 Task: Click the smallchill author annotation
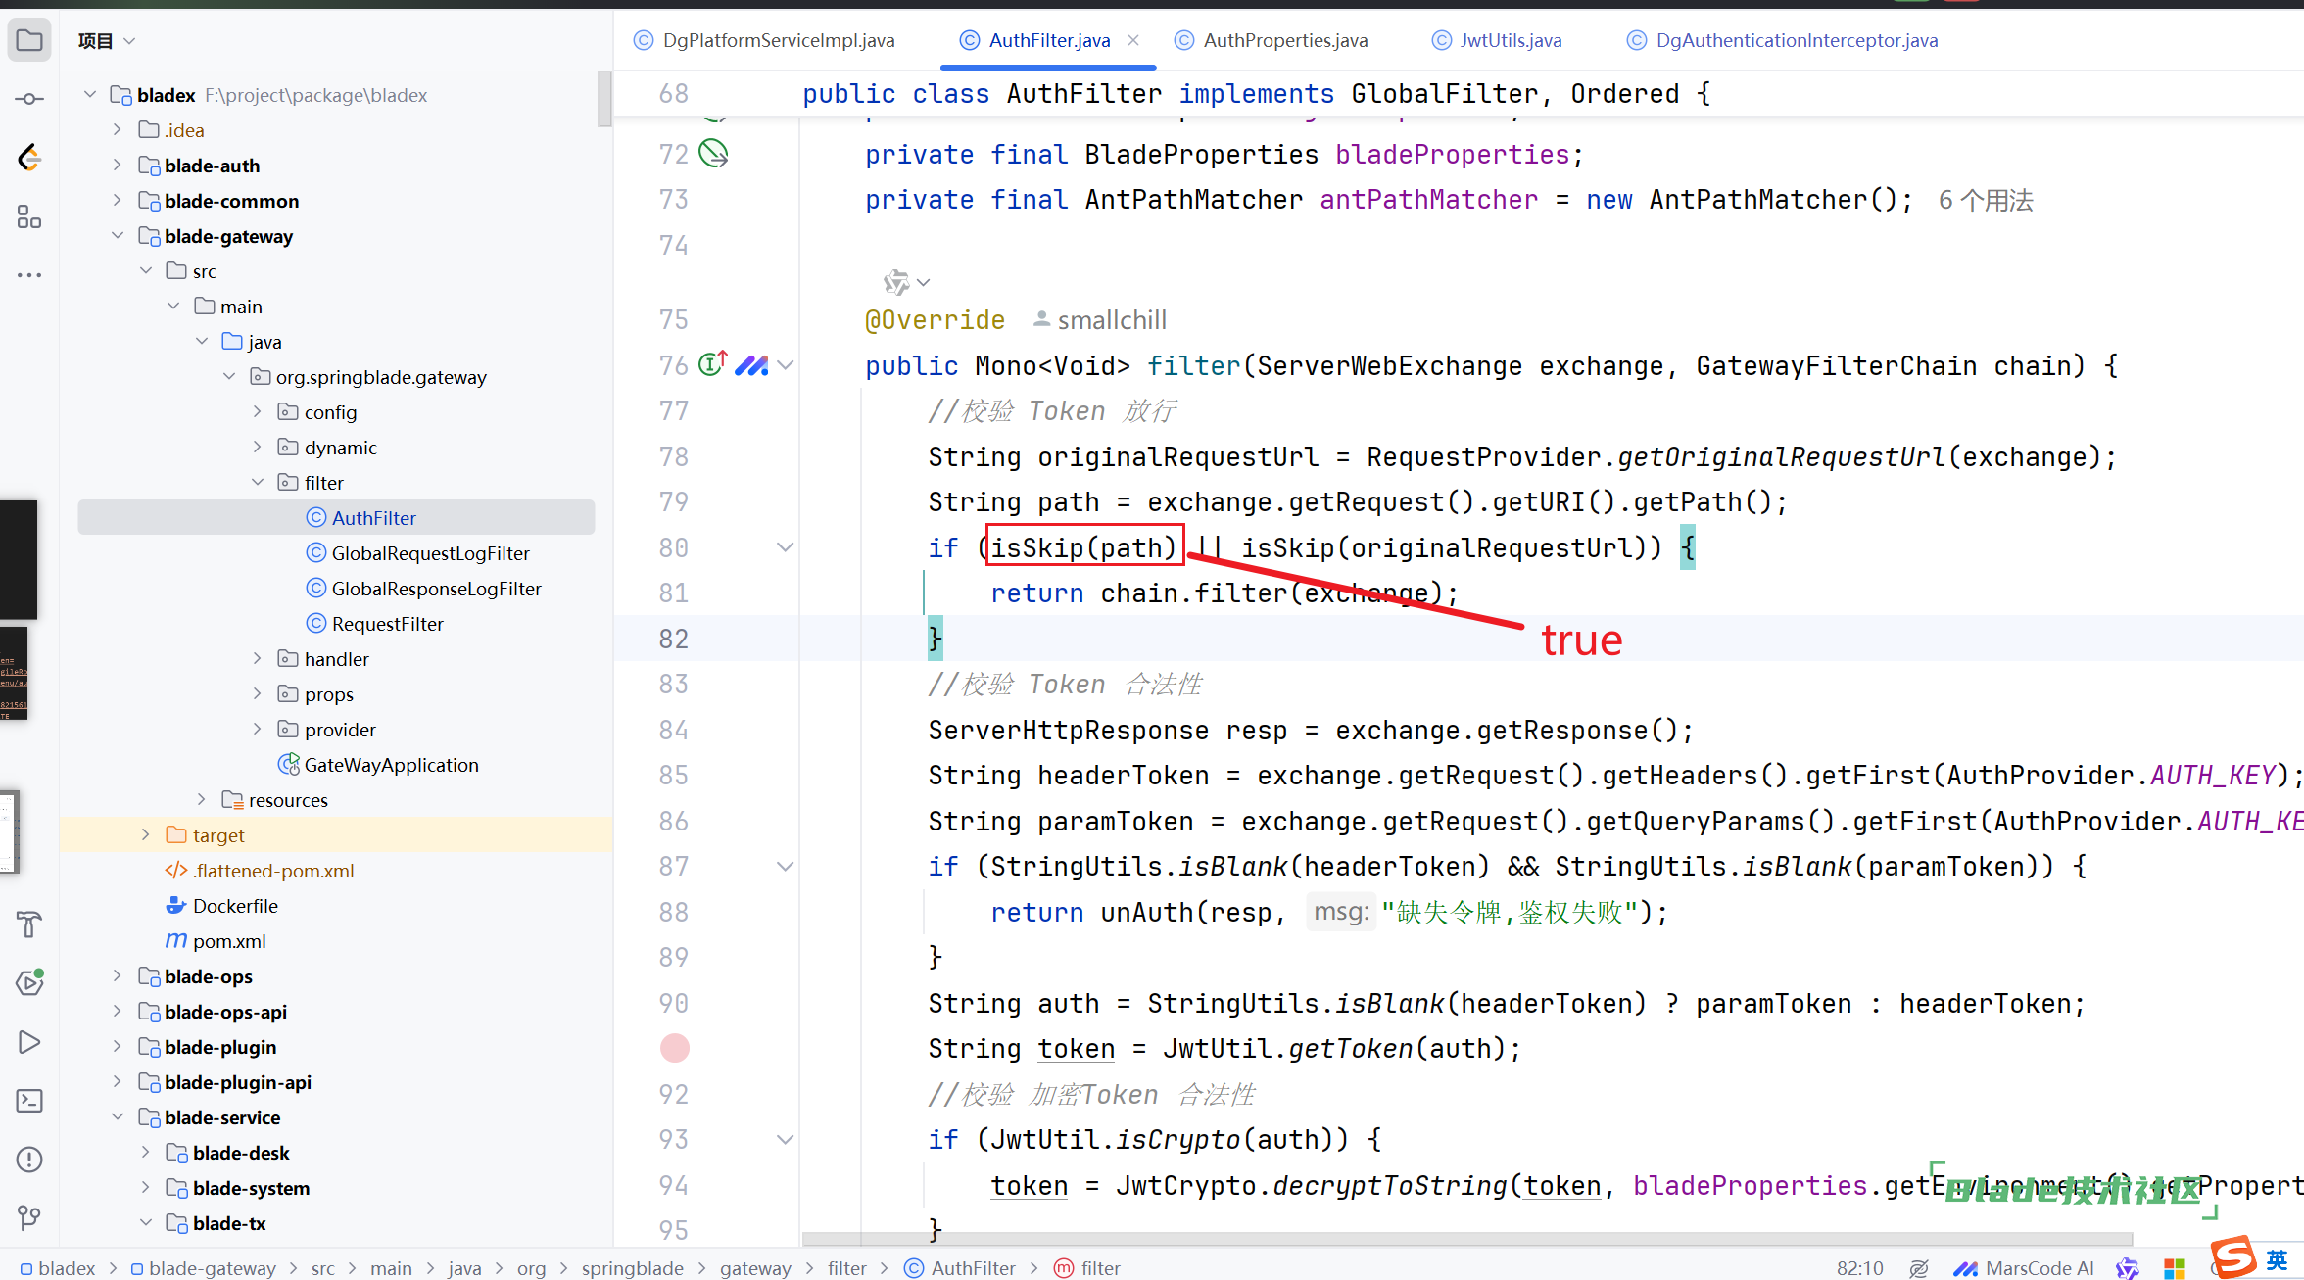click(1101, 320)
